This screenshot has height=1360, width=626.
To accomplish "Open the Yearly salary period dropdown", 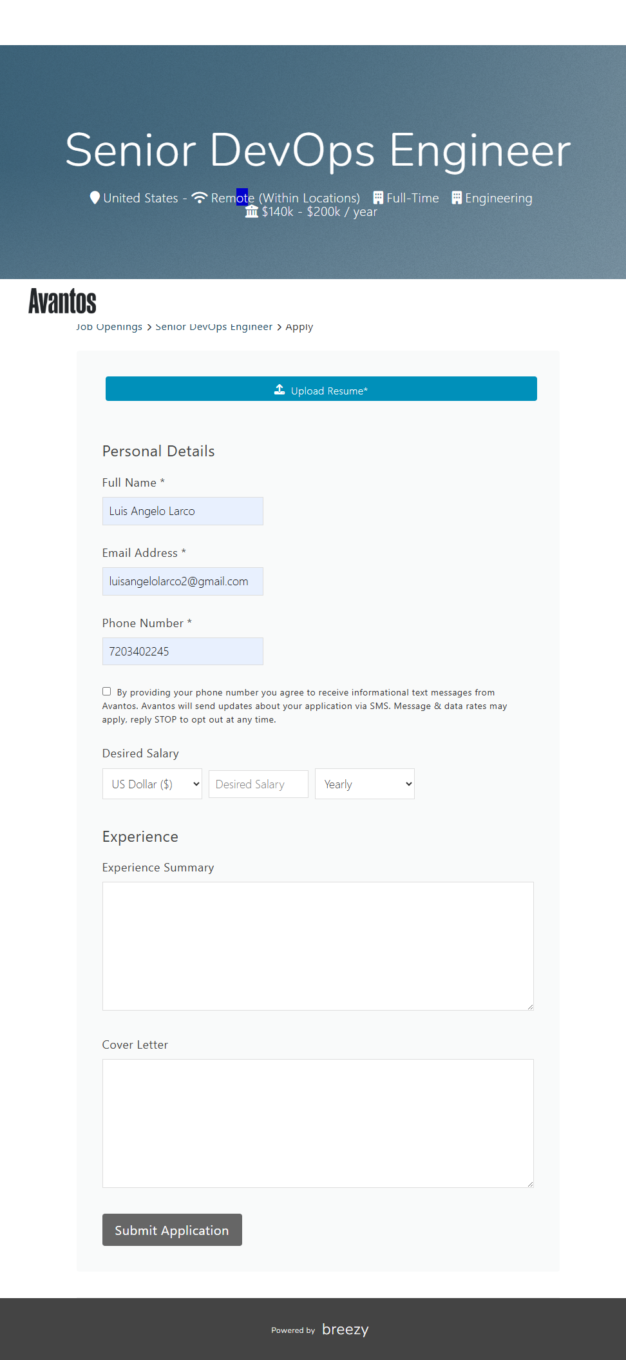I will pyautogui.click(x=365, y=784).
